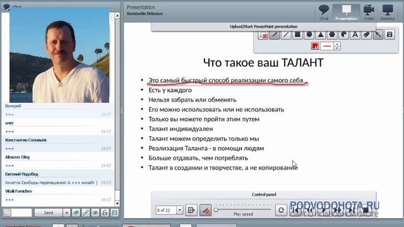
Task: Click the reload refresh button in control panel
Action: 281,210
